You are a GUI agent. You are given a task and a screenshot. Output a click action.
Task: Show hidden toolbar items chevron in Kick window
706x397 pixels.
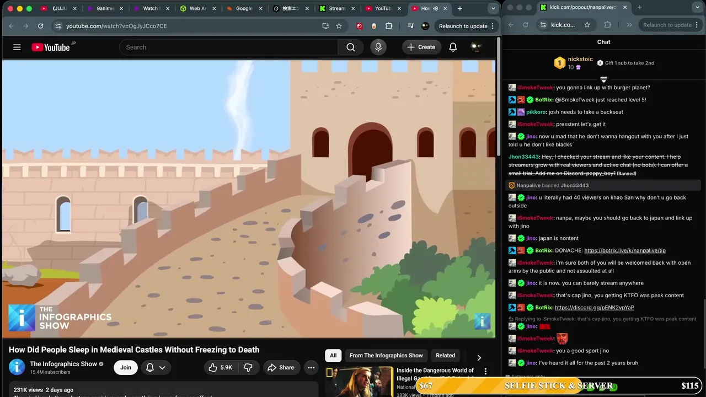coord(629,25)
